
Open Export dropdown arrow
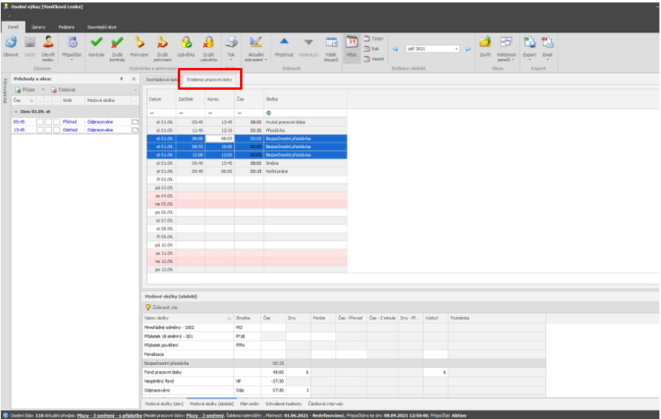pyautogui.click(x=529, y=60)
